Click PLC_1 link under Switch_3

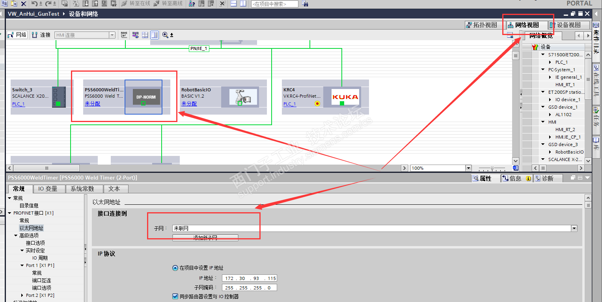click(19, 104)
